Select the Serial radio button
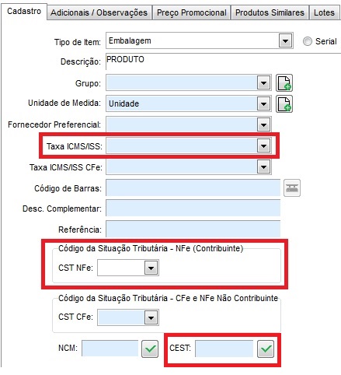This screenshot has width=341, height=375. tap(308, 41)
